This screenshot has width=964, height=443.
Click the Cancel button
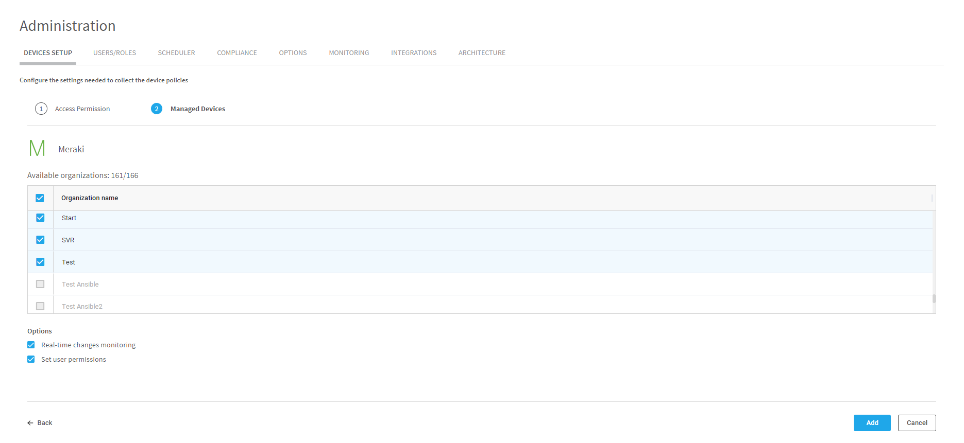point(917,423)
